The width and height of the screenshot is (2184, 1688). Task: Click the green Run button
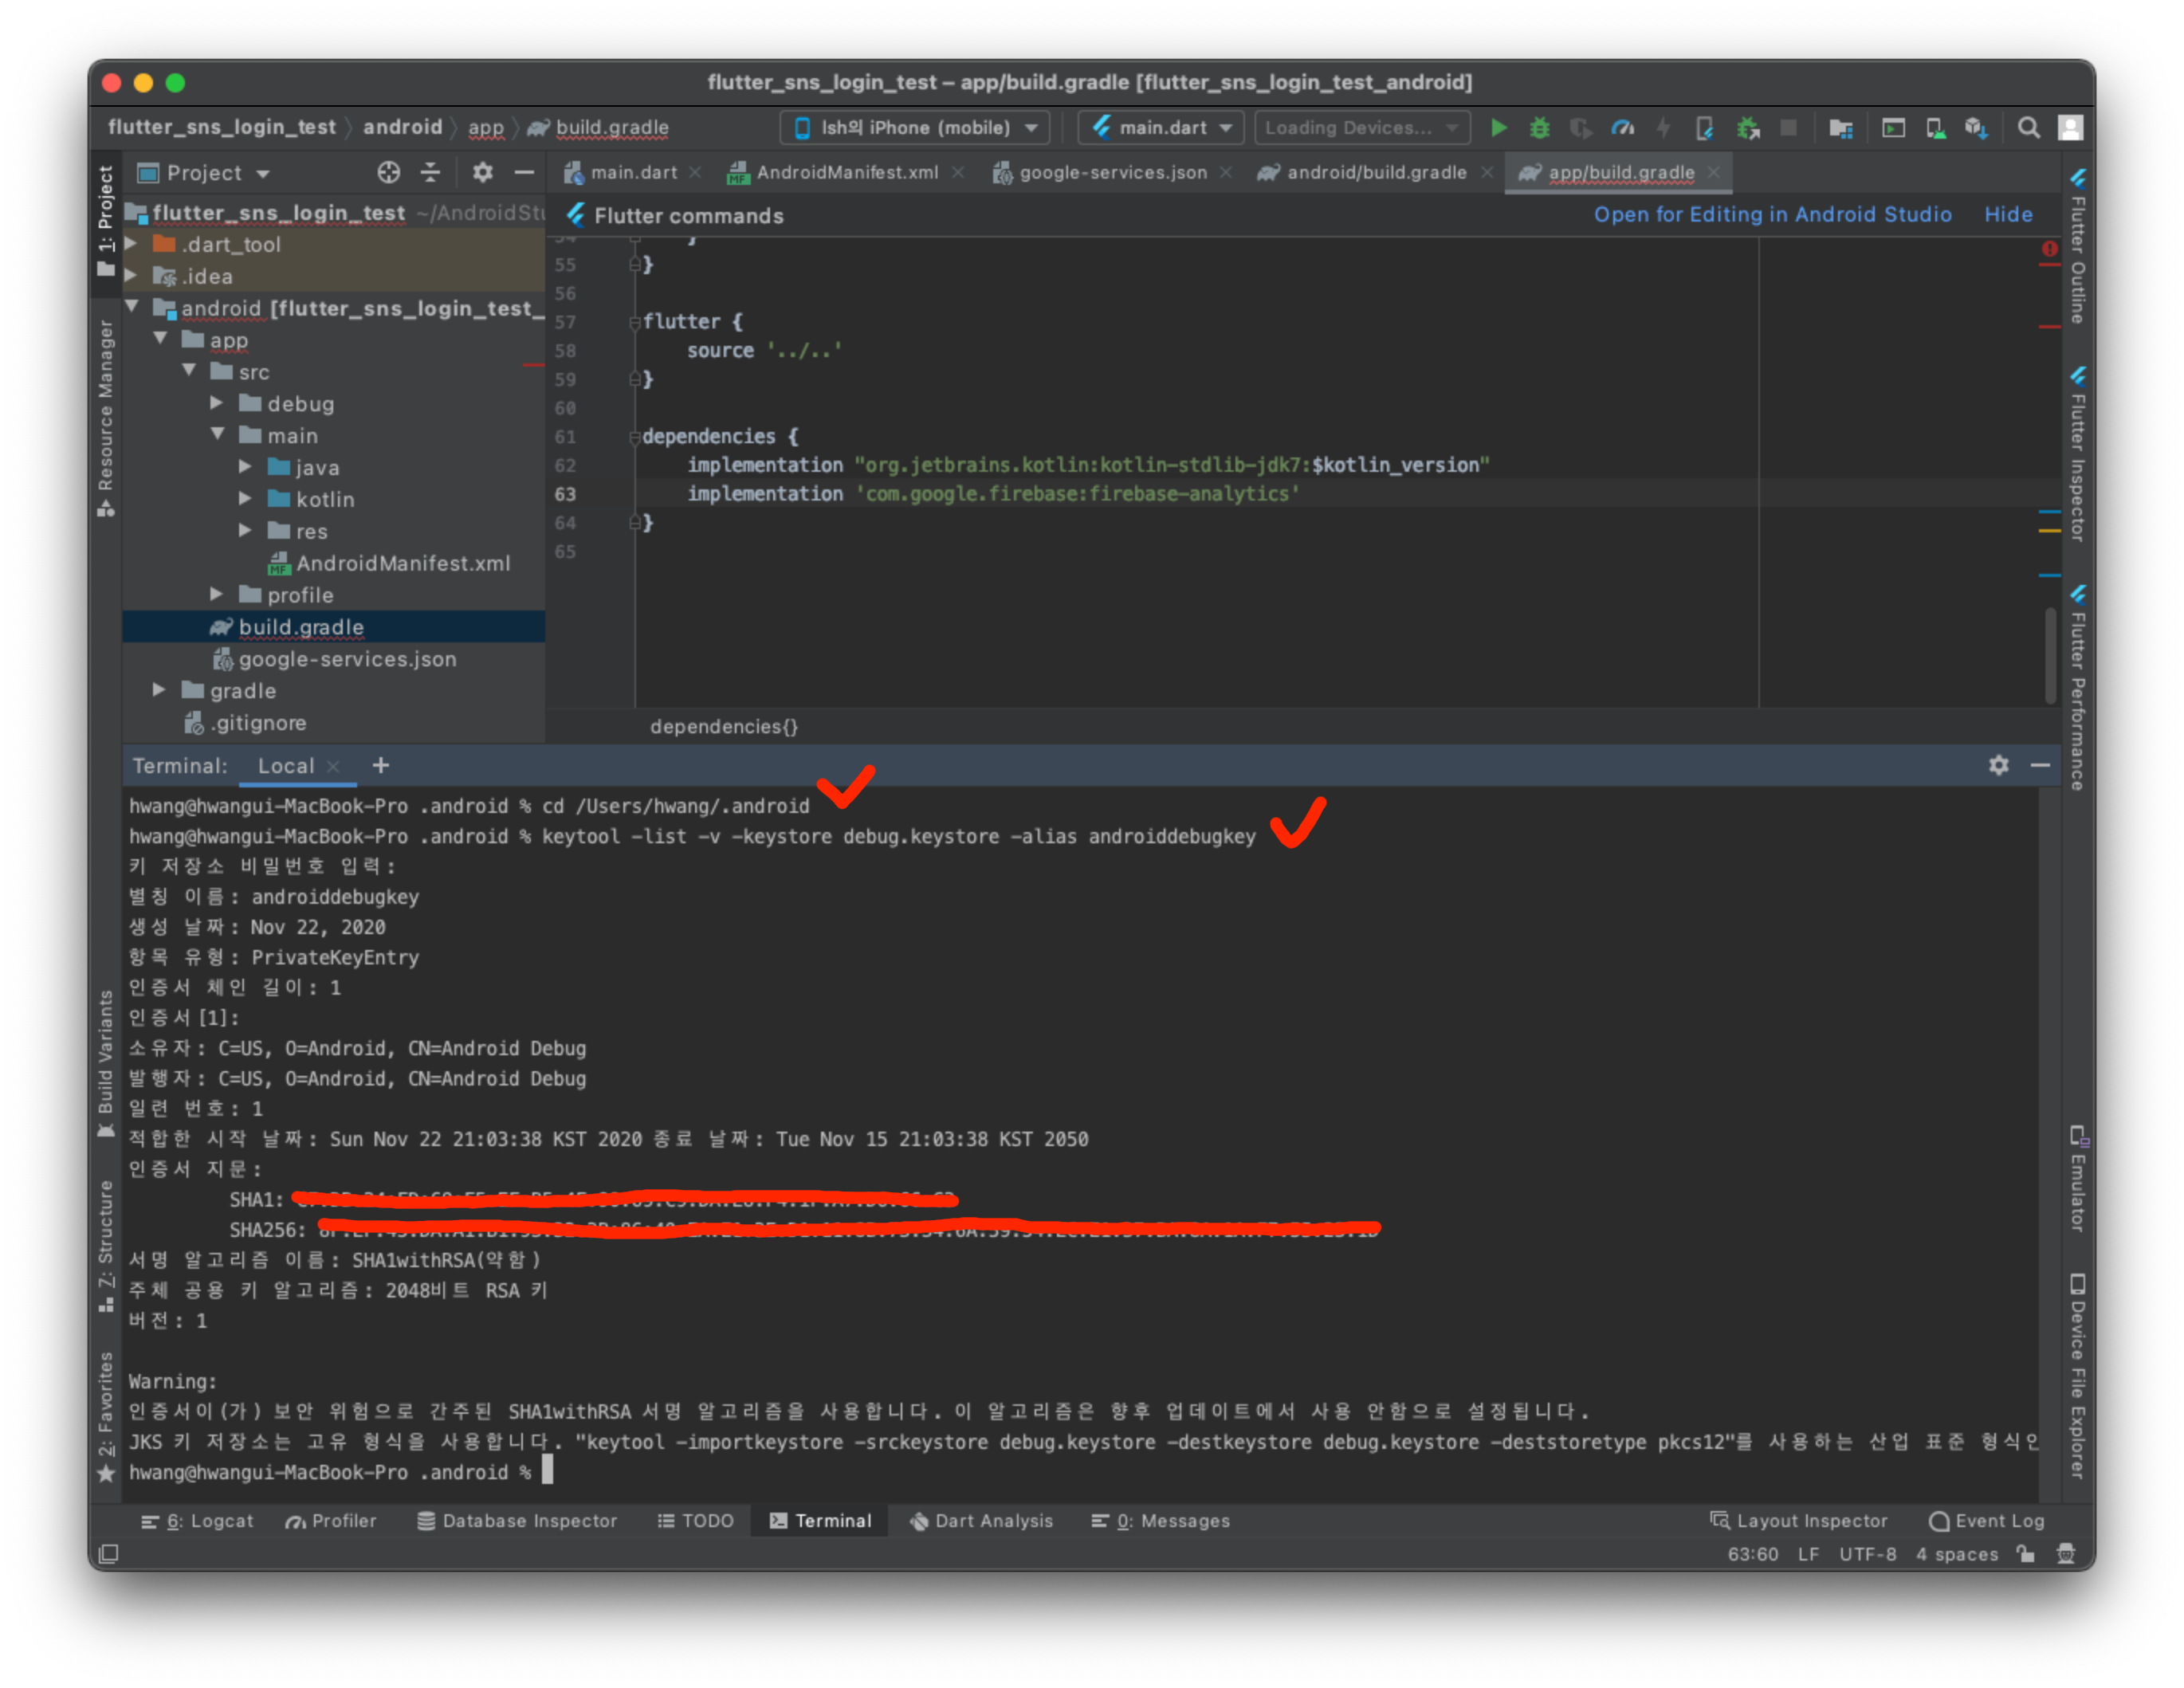(x=1498, y=128)
